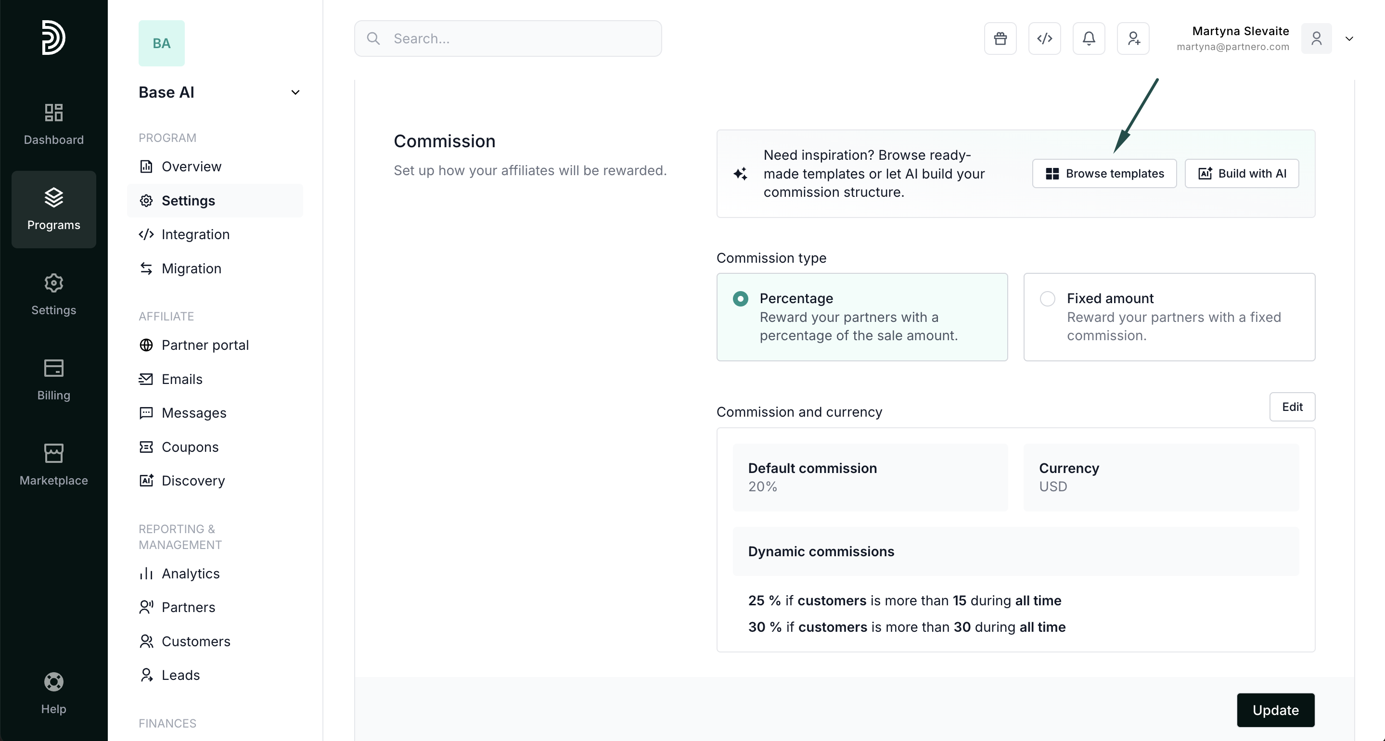Viewport: 1385px width, 741px height.
Task: Select the Percentage commission type
Action: pyautogui.click(x=740, y=298)
